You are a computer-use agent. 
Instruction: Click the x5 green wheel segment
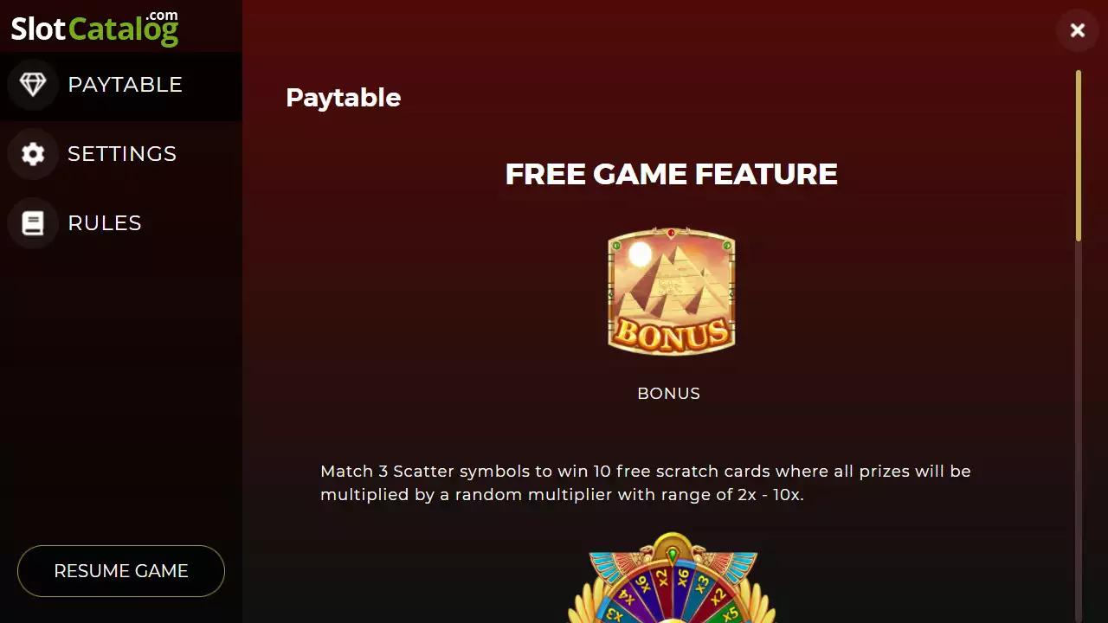[x=731, y=613]
